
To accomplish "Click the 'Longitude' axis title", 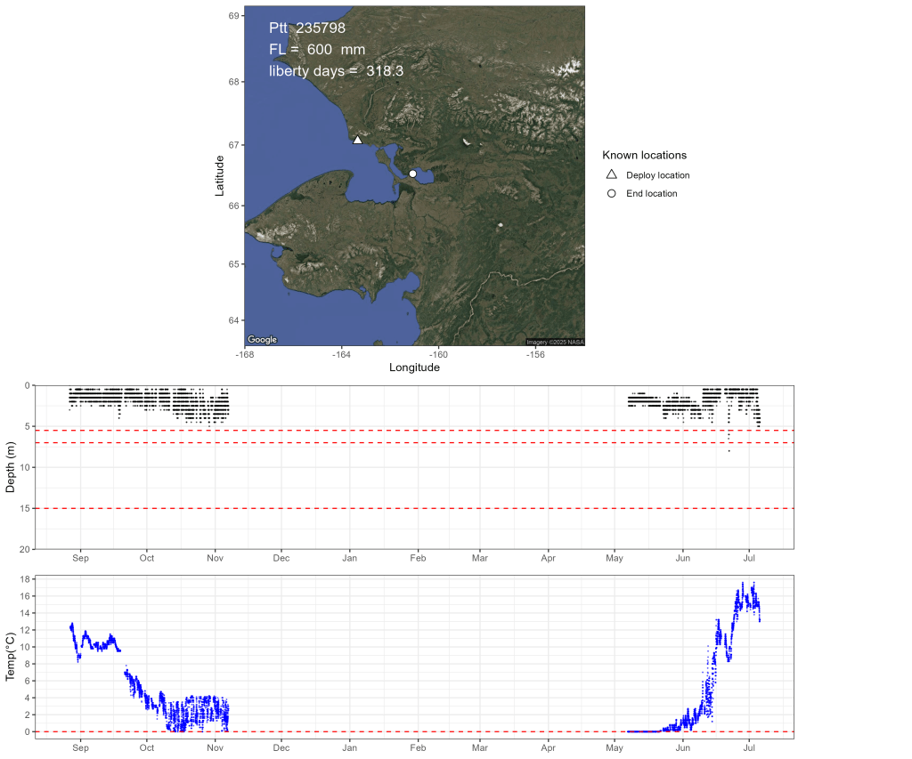I will 414,367.
